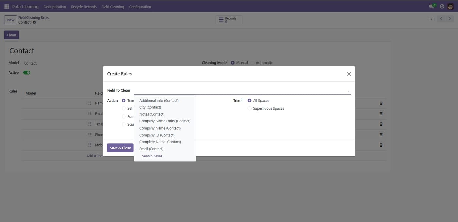Pick Complete Name (Contact) option

165,142
